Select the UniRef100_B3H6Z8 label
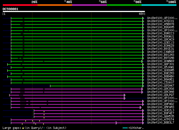This screenshot has height=130, width=179. pos(161,46)
